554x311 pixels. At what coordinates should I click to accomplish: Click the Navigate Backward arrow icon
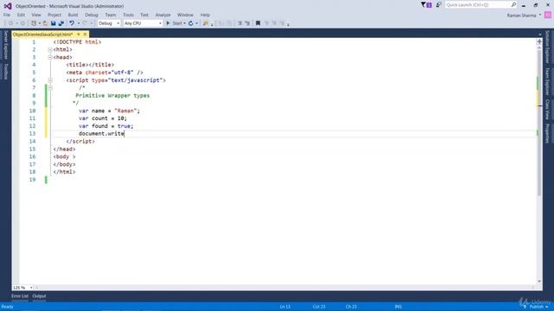pos(10,23)
